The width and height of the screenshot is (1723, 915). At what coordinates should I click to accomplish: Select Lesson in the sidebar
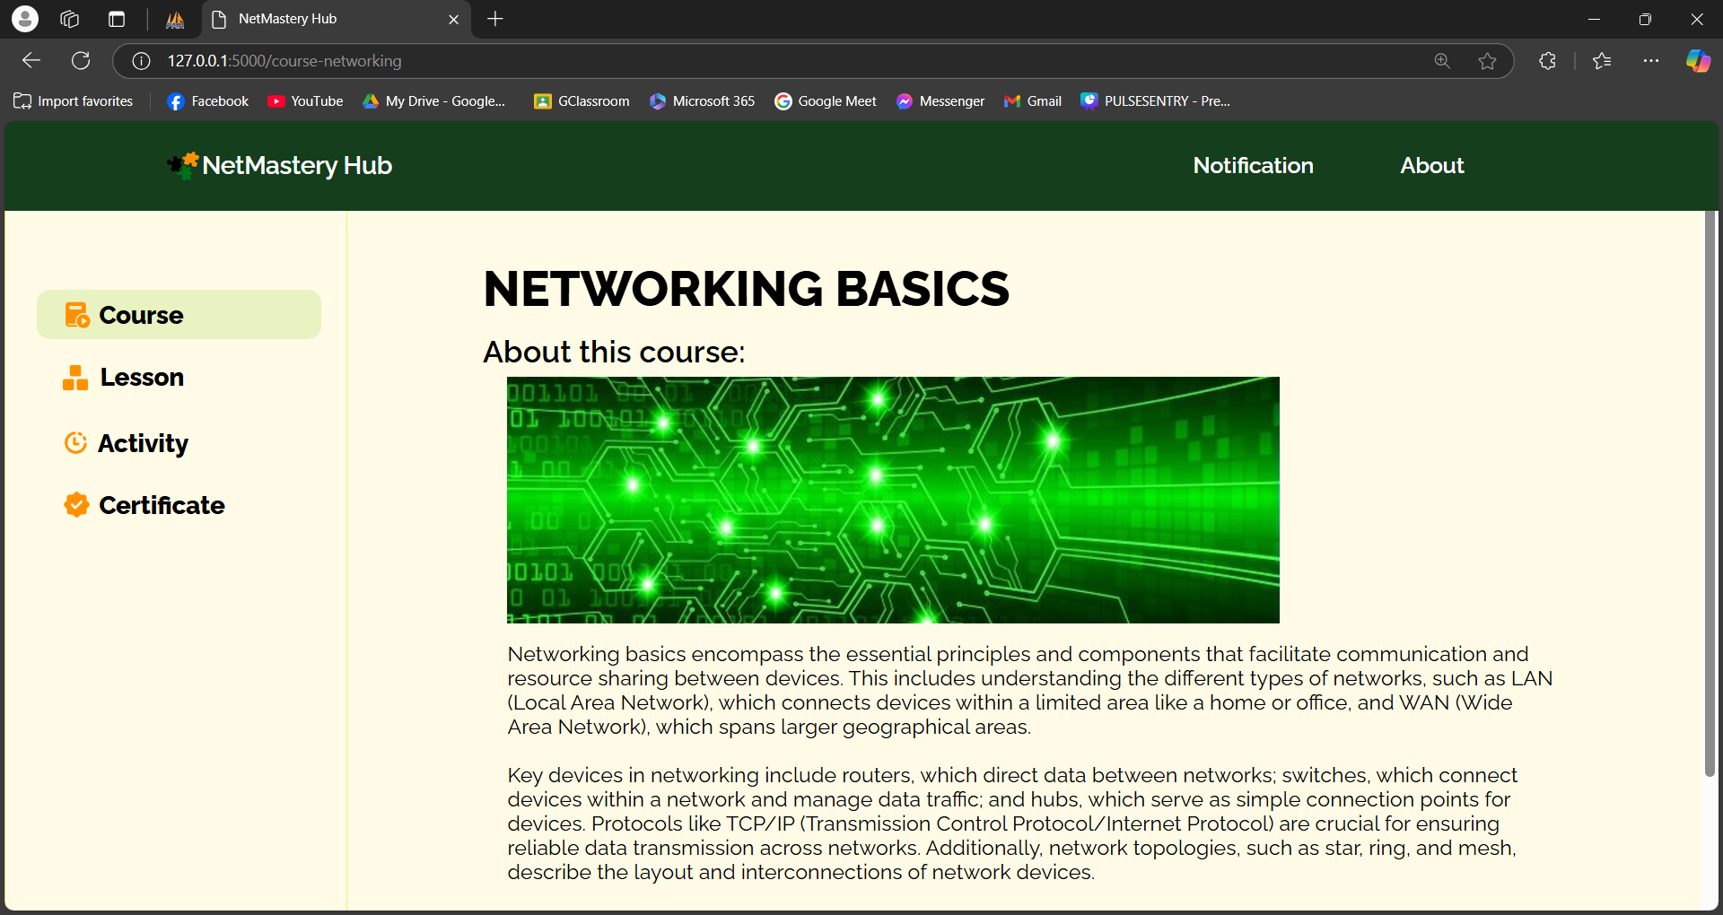pyautogui.click(x=124, y=377)
